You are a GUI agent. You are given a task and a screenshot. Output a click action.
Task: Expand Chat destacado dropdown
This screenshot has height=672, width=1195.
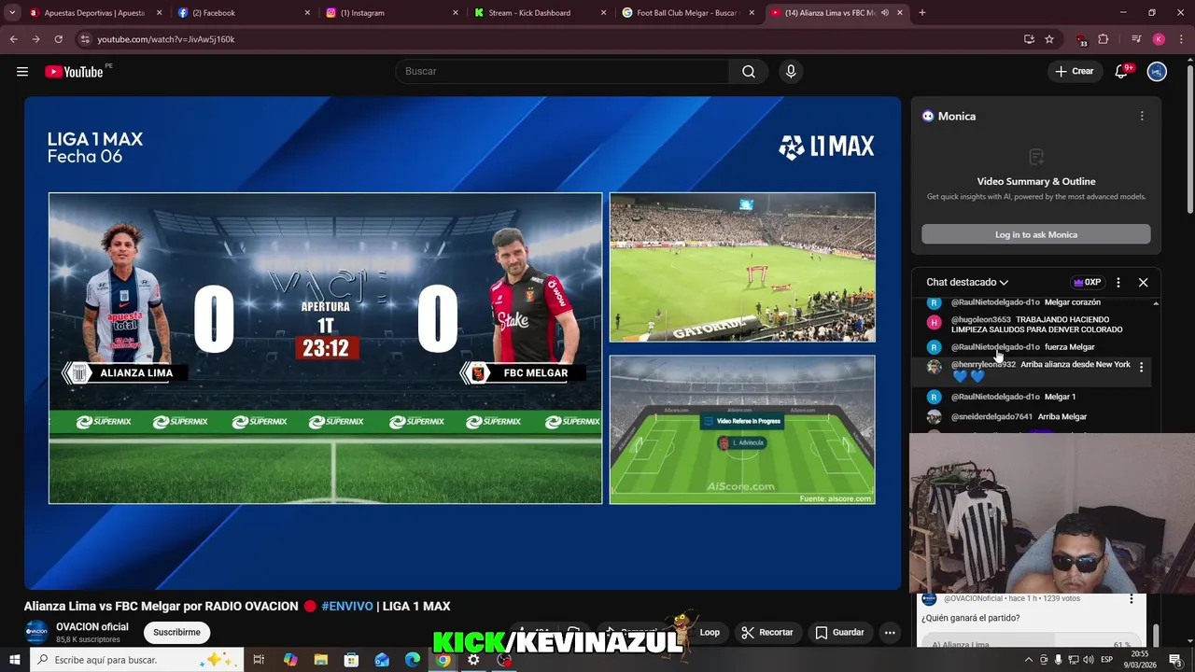click(x=967, y=282)
